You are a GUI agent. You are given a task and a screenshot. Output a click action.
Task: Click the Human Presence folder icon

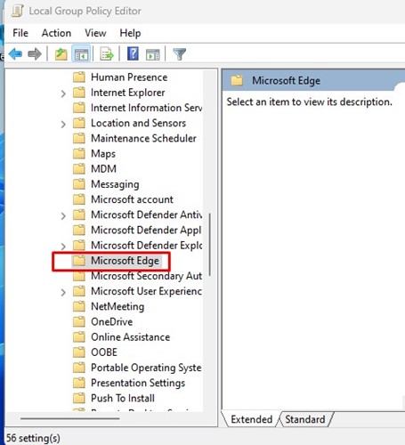(79, 77)
